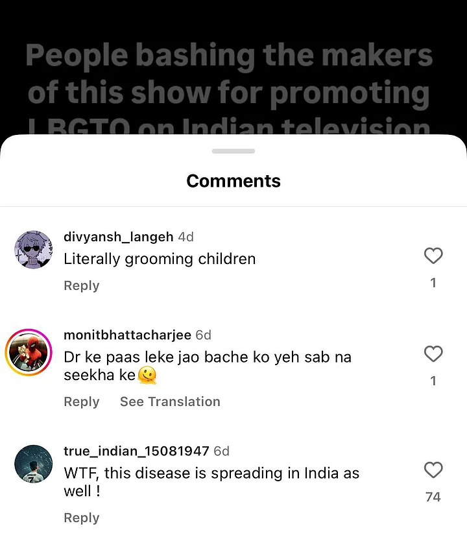Tap dimmed video area behind comments

[233, 67]
